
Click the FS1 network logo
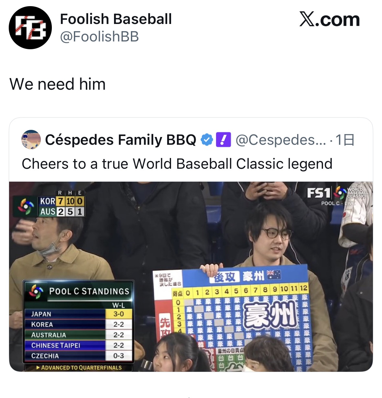(x=319, y=193)
